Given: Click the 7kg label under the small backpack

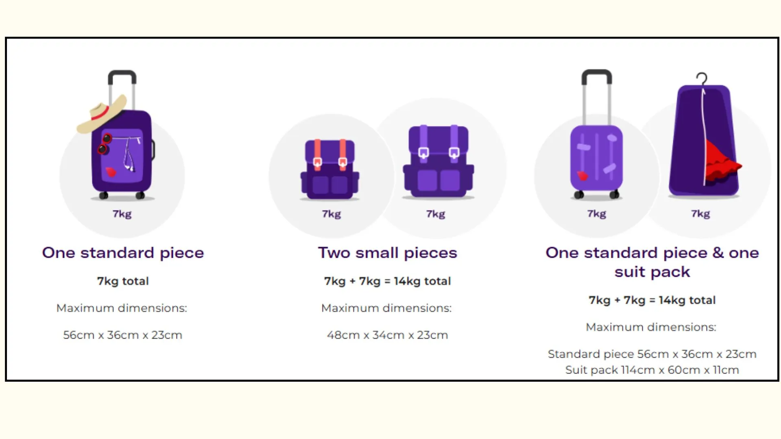Looking at the screenshot, I should [332, 214].
